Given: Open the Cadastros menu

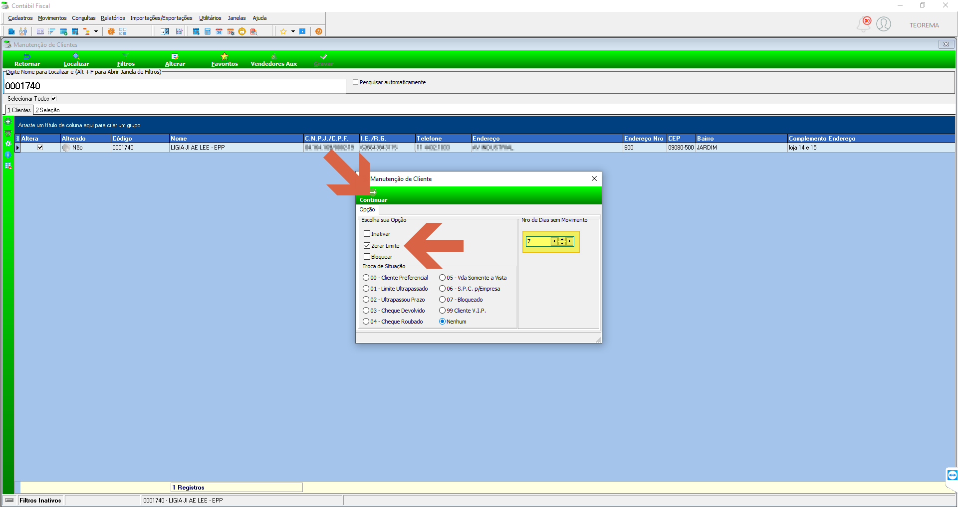Looking at the screenshot, I should pyautogui.click(x=20, y=18).
